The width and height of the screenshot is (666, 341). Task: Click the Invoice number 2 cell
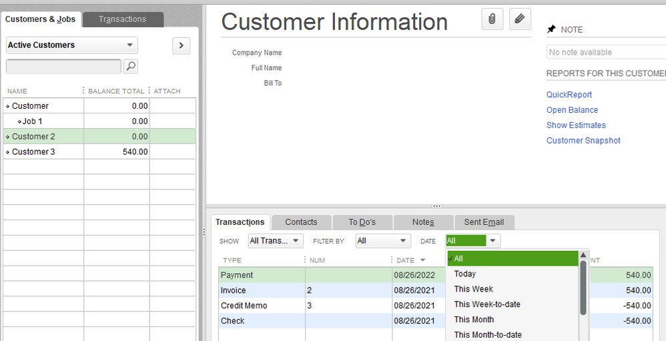coord(349,290)
